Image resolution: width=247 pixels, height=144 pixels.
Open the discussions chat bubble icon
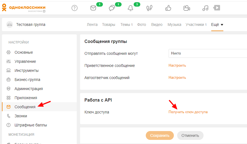[112, 8]
